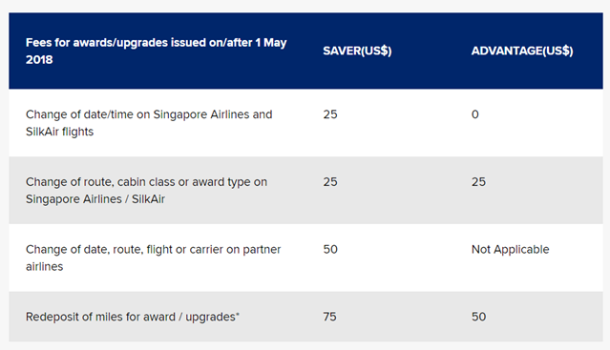Click the 'Not Applicable' cell
Image resolution: width=610 pixels, height=350 pixels.
pyautogui.click(x=510, y=250)
